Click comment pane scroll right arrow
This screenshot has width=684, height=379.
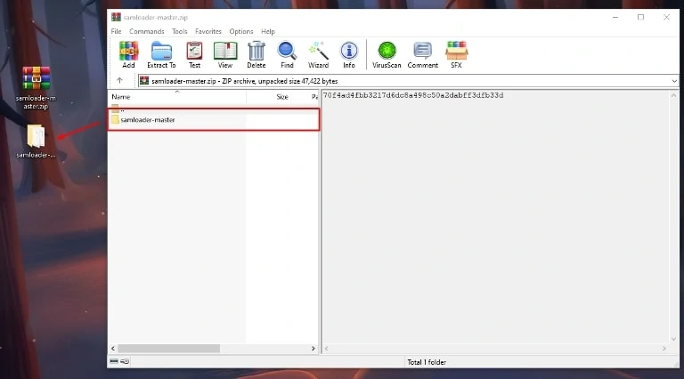(x=664, y=349)
